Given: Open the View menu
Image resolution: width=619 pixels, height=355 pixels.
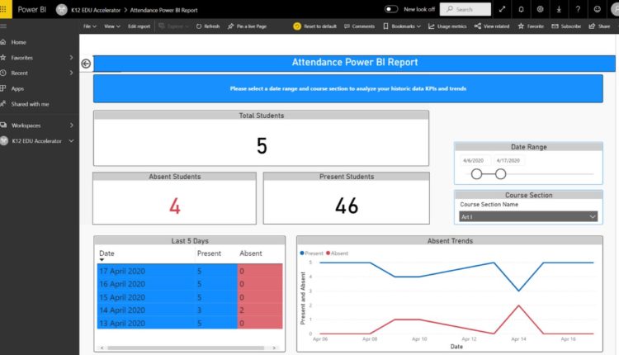Looking at the screenshot, I should pyautogui.click(x=111, y=26).
